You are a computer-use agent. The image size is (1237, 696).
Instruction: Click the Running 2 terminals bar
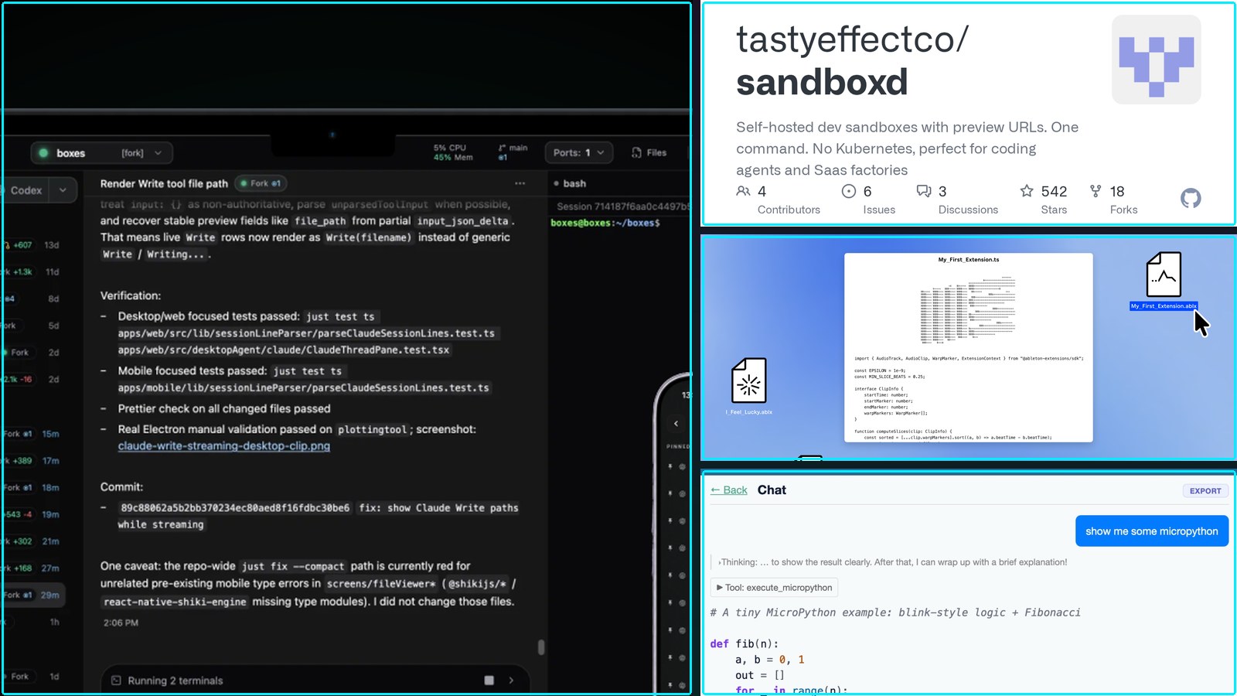coord(315,681)
